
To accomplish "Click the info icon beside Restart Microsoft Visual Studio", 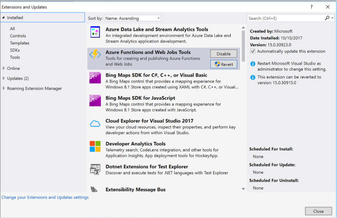I will click(x=253, y=64).
